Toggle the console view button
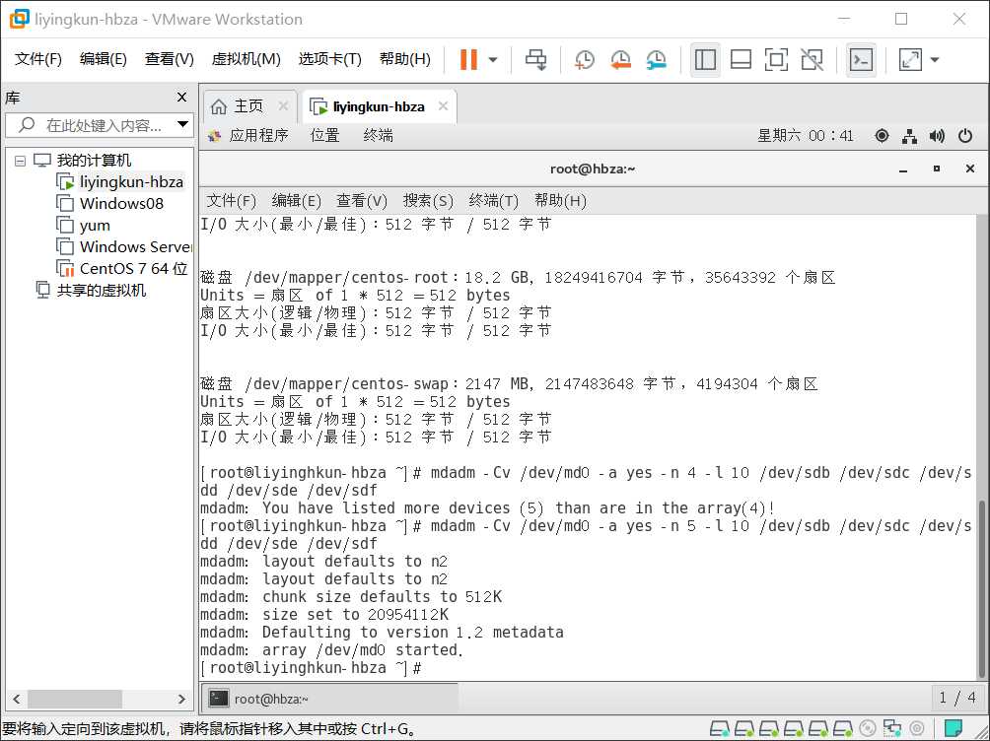The height and width of the screenshot is (741, 990). (861, 60)
